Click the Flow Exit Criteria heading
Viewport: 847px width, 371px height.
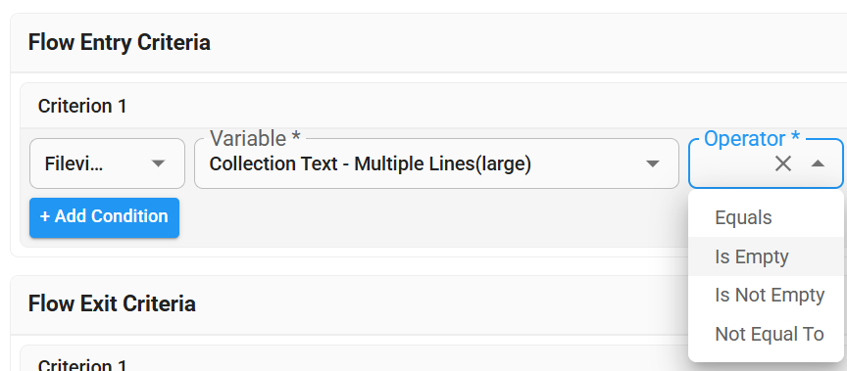112,303
